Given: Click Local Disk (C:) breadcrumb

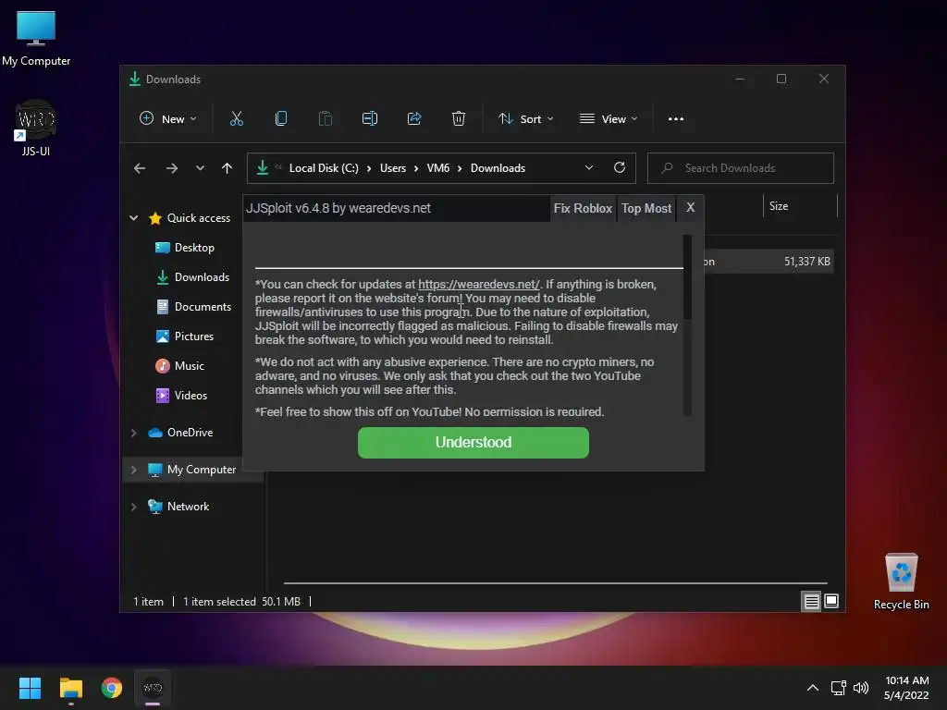Looking at the screenshot, I should point(324,168).
